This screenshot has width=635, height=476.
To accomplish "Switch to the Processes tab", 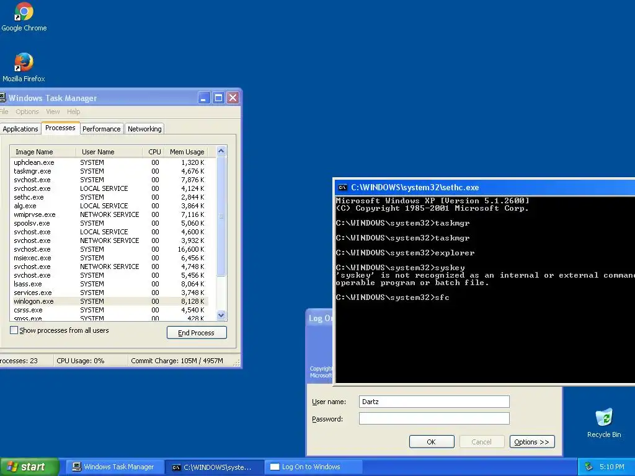I will point(60,128).
